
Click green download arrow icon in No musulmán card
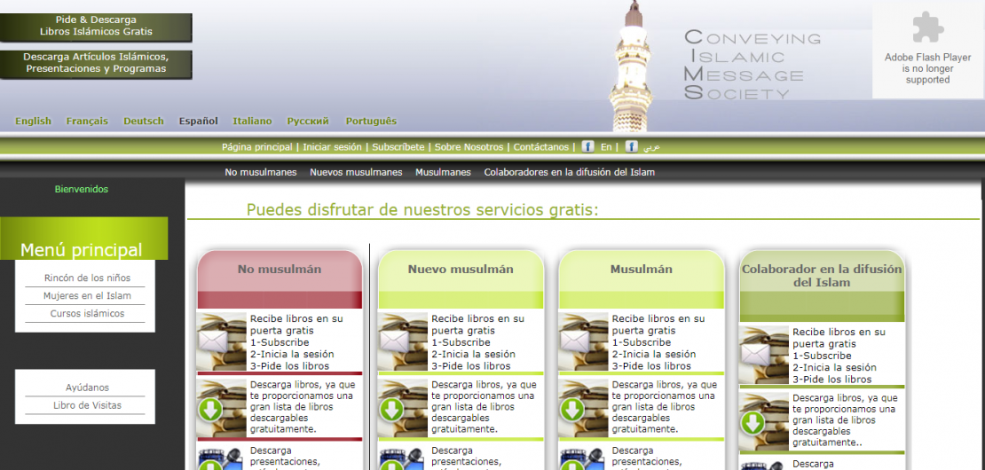(x=210, y=410)
